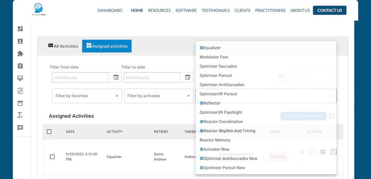Open the puzzle piece sidebar icon
This screenshot has width=371, height=179.
click(20, 53)
